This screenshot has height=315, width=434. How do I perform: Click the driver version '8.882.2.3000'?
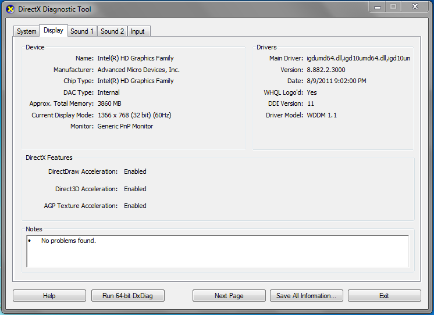click(326, 70)
